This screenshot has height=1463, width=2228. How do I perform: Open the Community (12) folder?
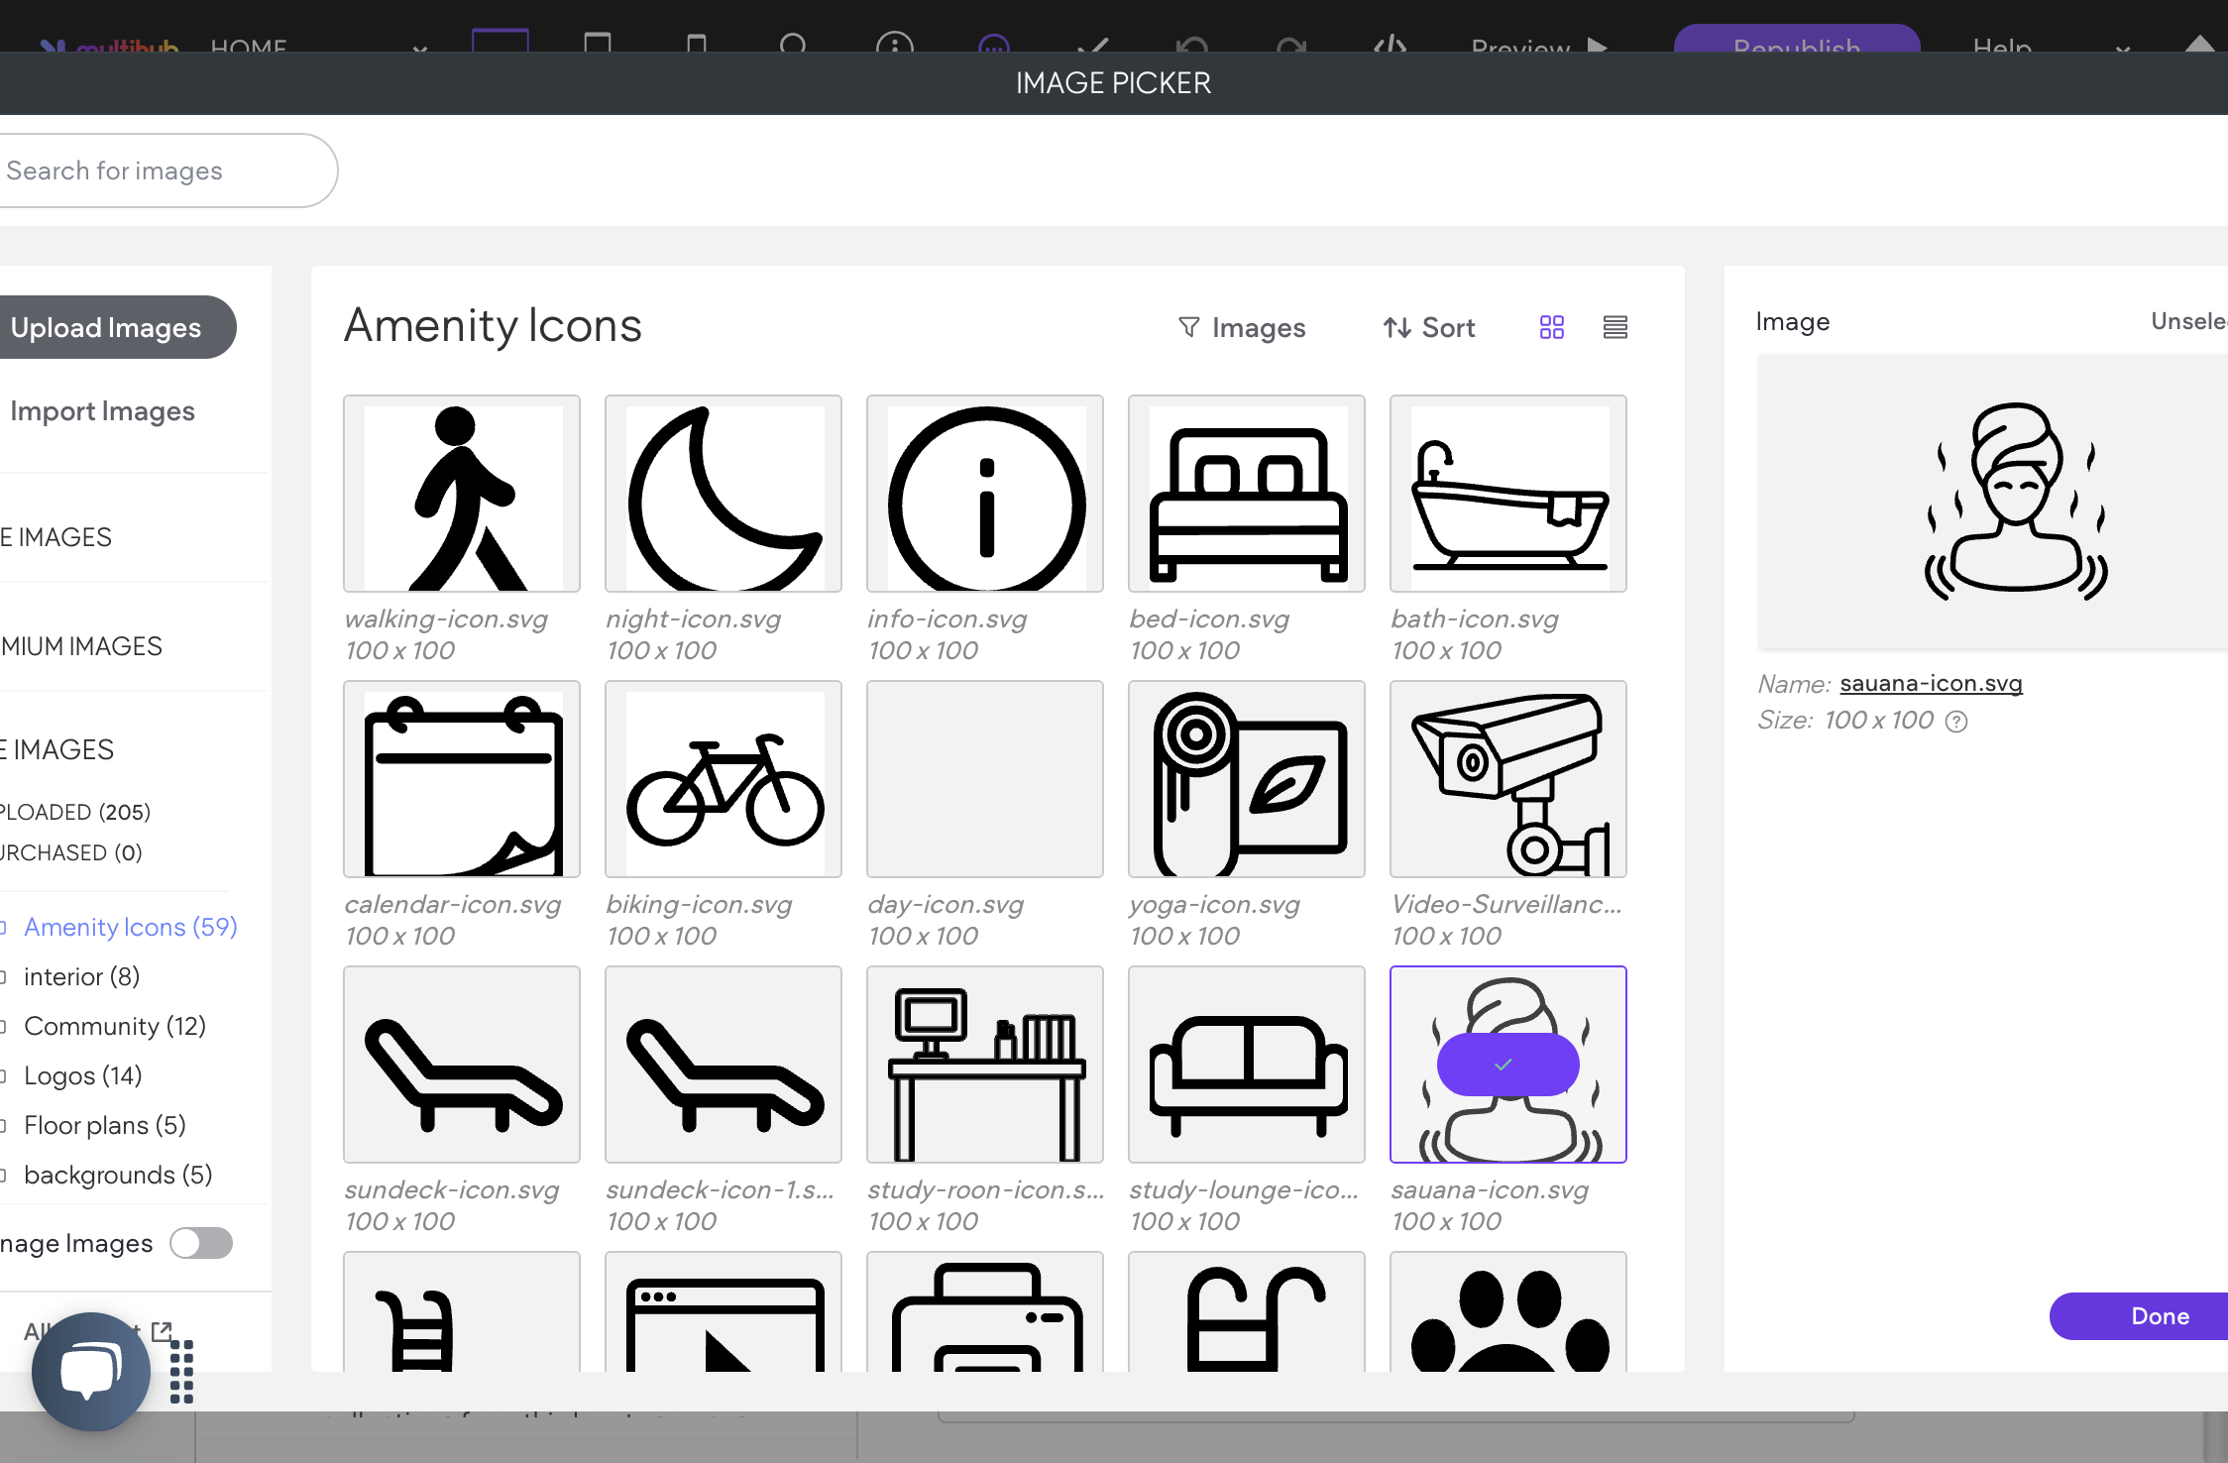point(115,1026)
